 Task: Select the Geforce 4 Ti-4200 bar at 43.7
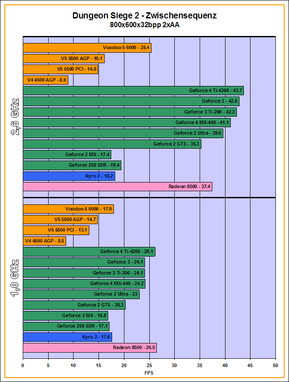click(133, 91)
